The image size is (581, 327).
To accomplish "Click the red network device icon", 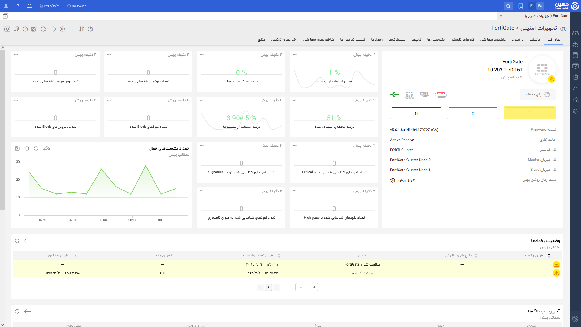I will [441, 95].
